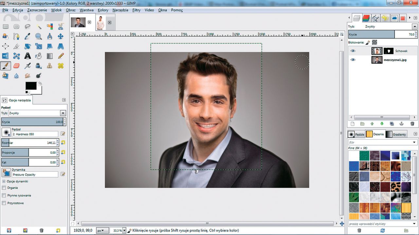Enable the Przyrostowe checkbox
Image resolution: width=419 pixels, height=235 pixels.
tap(4, 203)
